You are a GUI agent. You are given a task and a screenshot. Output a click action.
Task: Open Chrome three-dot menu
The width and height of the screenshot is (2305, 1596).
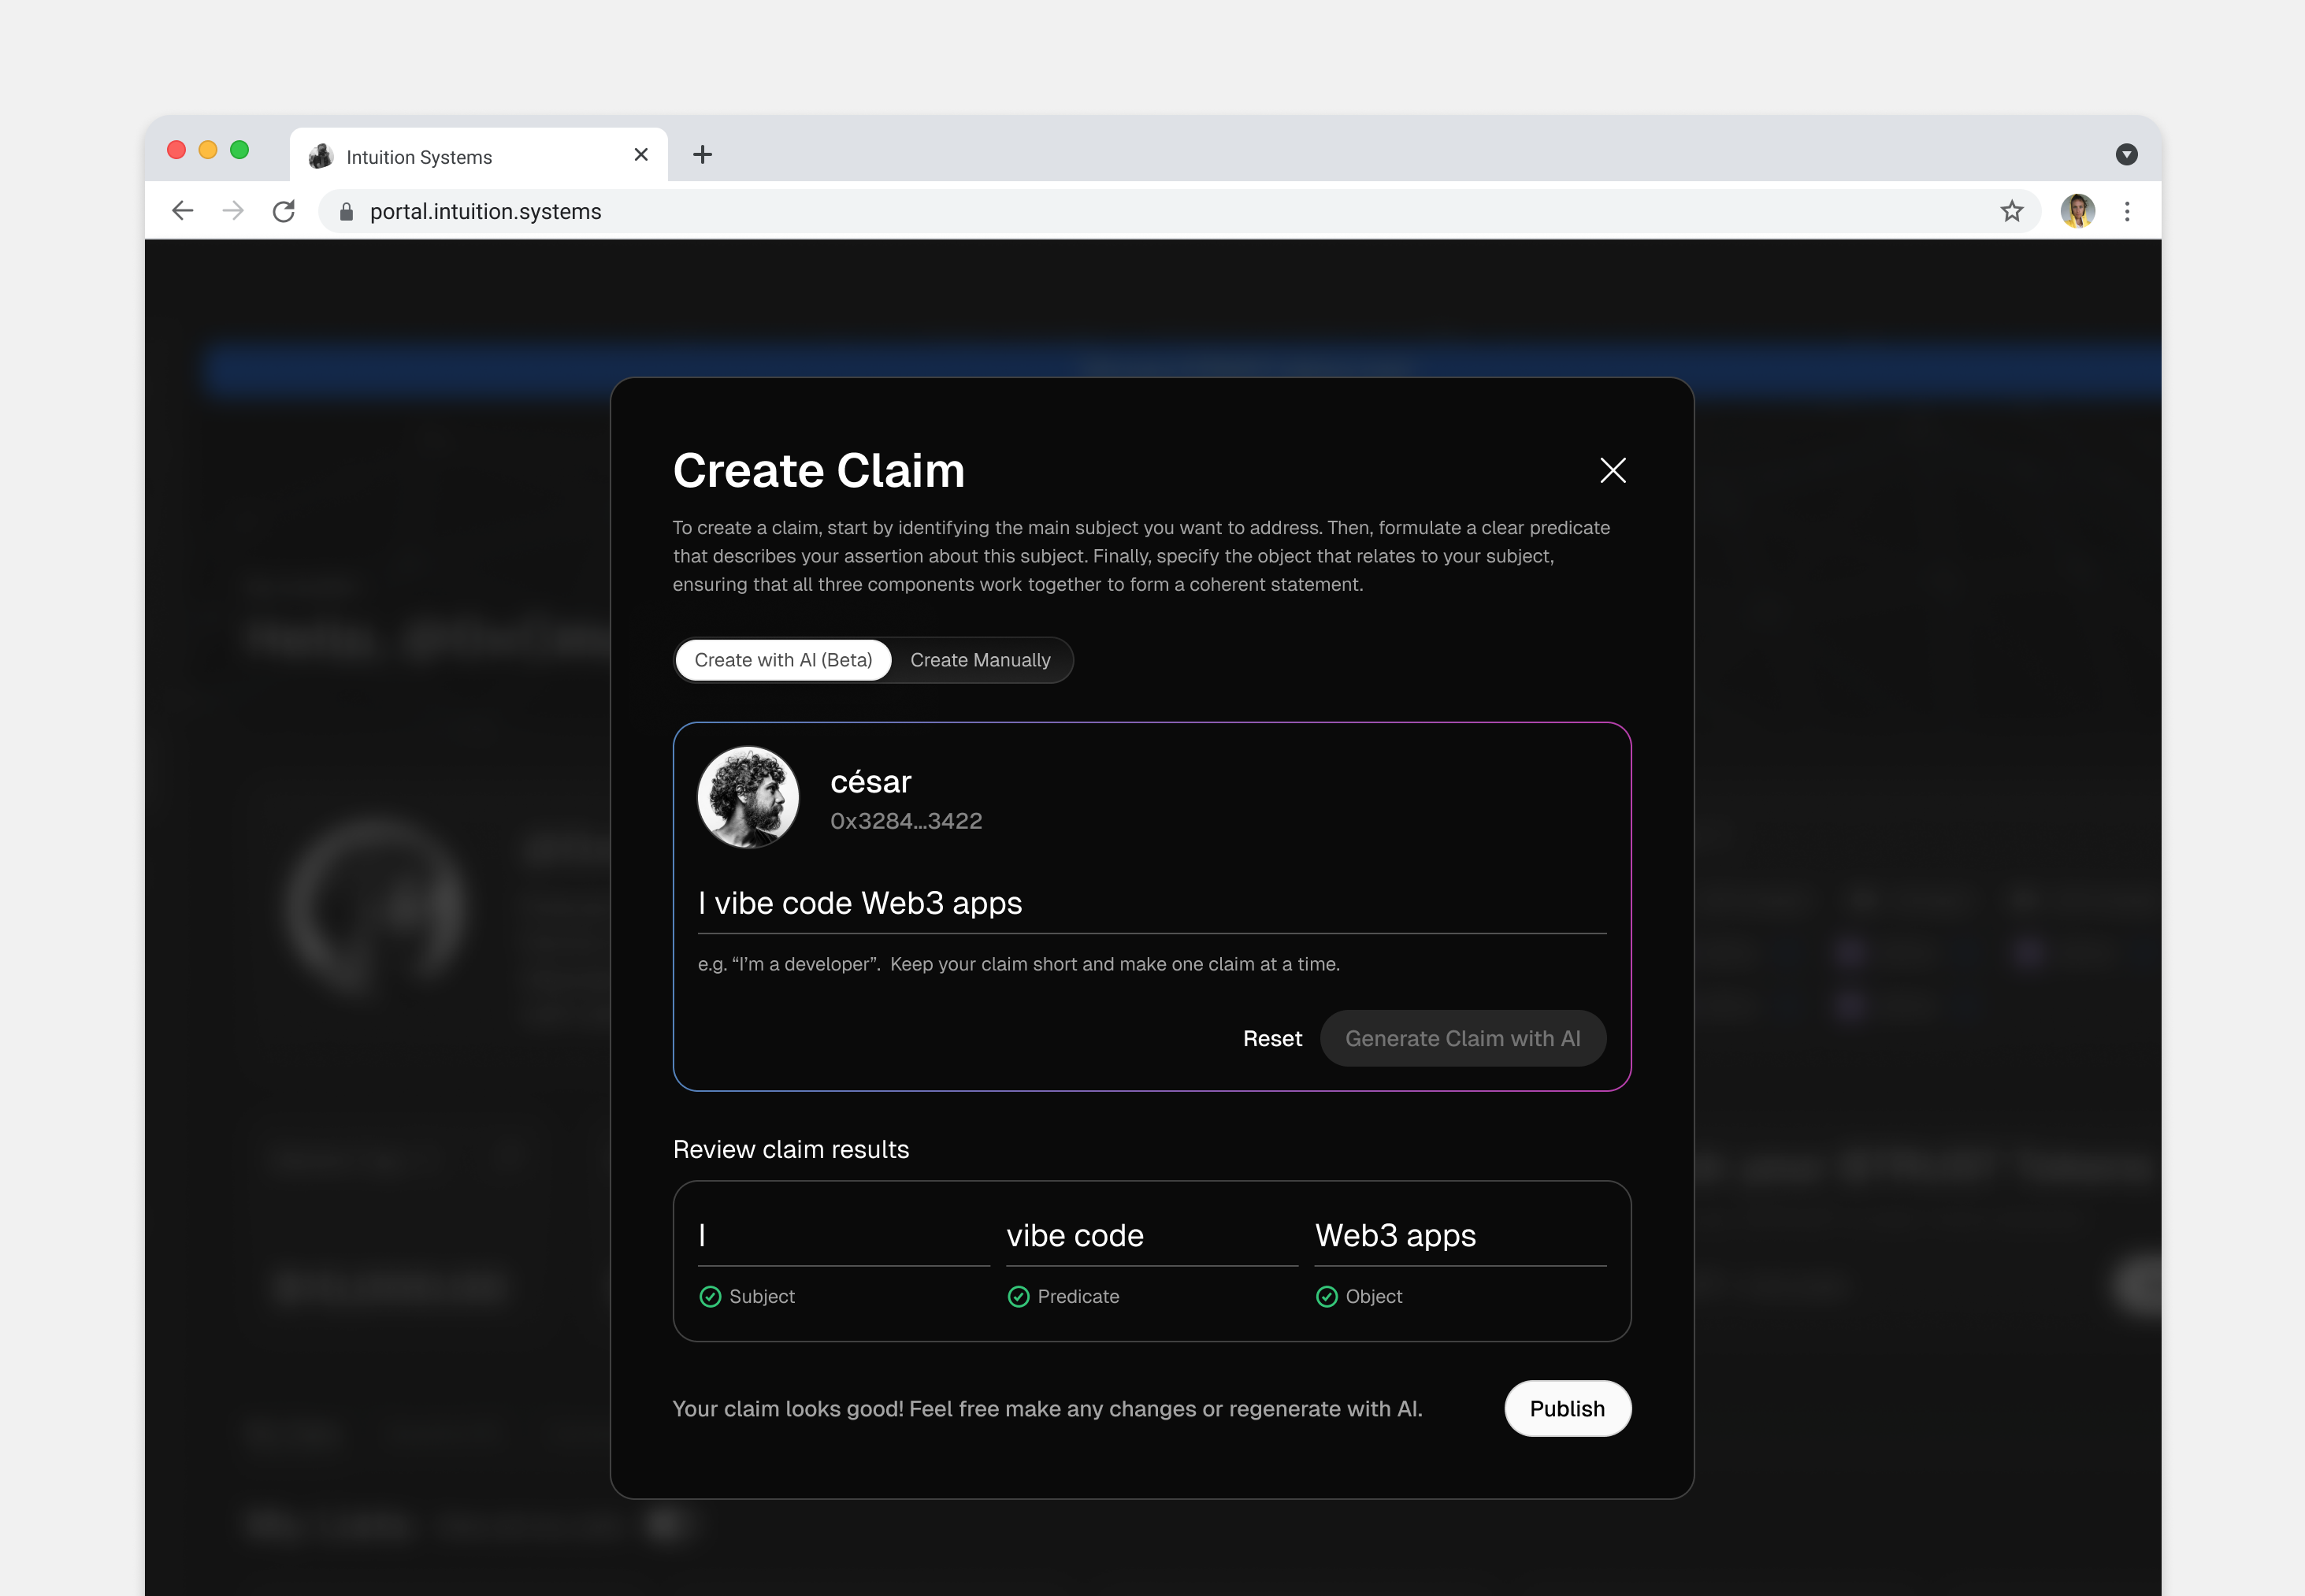(2127, 211)
